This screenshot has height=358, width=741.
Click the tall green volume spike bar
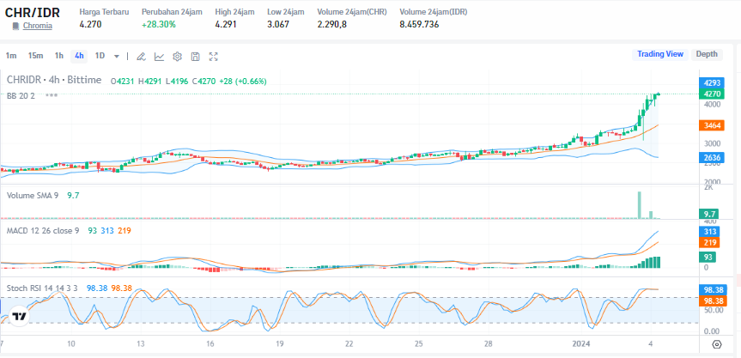(x=640, y=205)
